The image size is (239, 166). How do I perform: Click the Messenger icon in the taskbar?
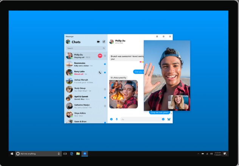[x=85, y=154]
